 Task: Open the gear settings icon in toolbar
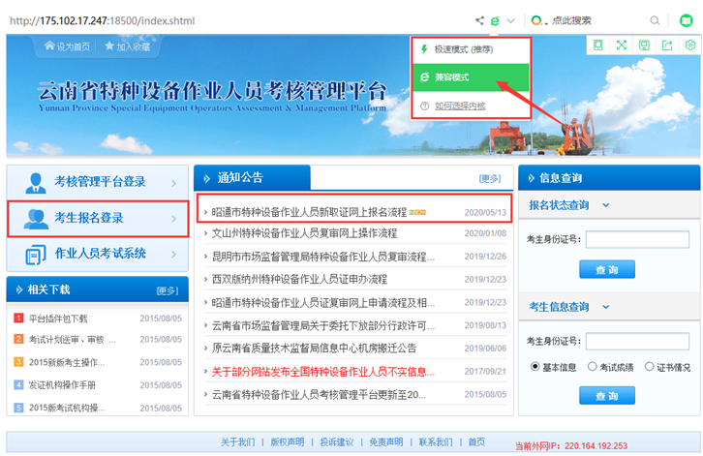pyautogui.click(x=689, y=46)
